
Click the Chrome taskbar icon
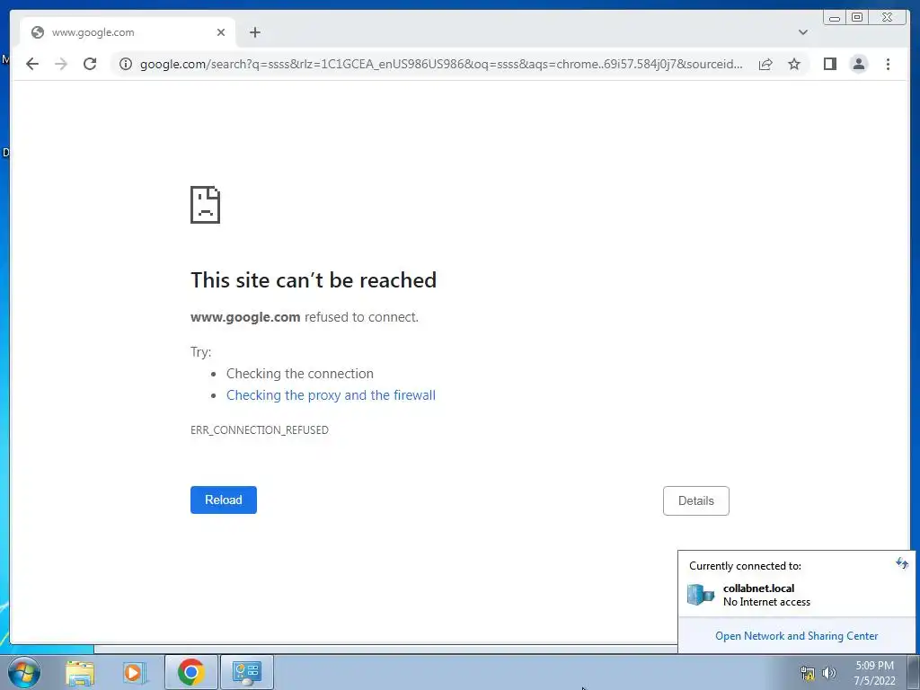click(190, 672)
